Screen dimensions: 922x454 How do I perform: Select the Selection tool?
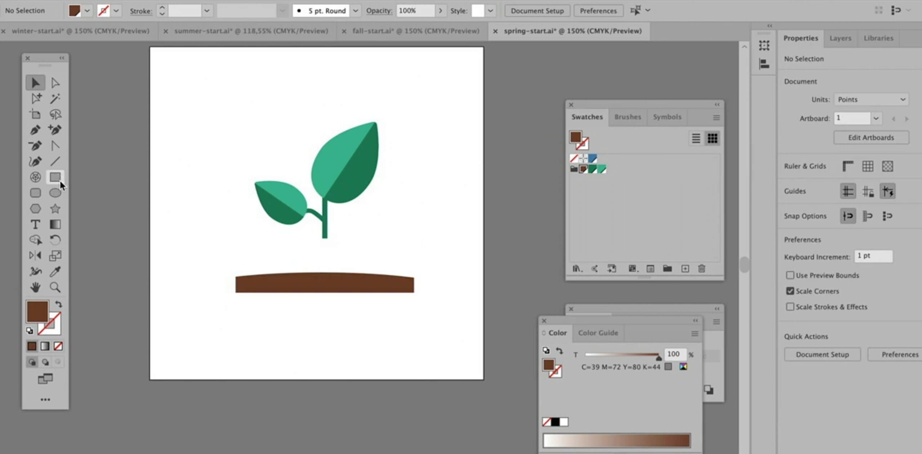coord(35,82)
